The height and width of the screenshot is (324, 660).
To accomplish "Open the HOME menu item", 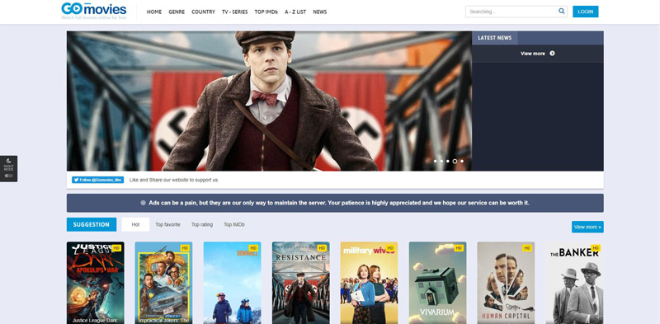I will (x=154, y=12).
